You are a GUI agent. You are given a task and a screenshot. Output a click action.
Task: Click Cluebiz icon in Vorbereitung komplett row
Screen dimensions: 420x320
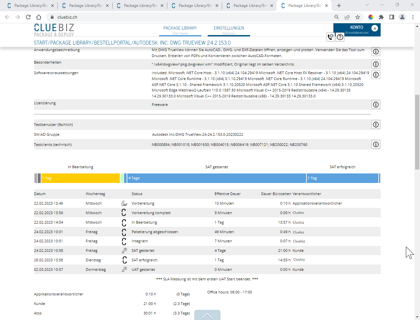[124, 212]
